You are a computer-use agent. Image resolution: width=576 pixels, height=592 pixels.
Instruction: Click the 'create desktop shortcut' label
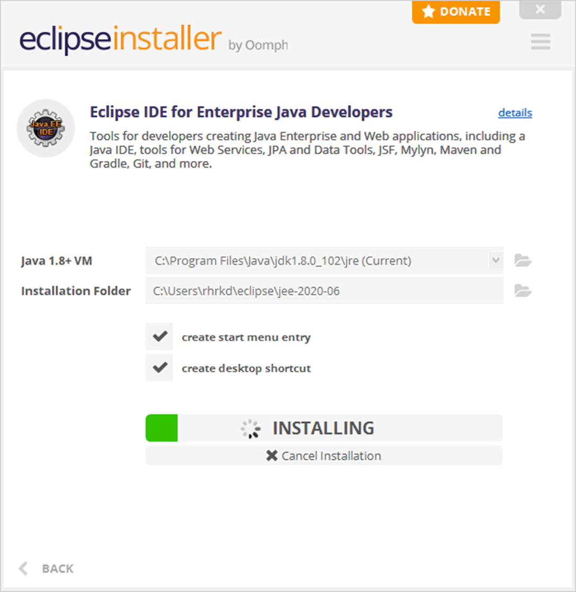point(246,368)
